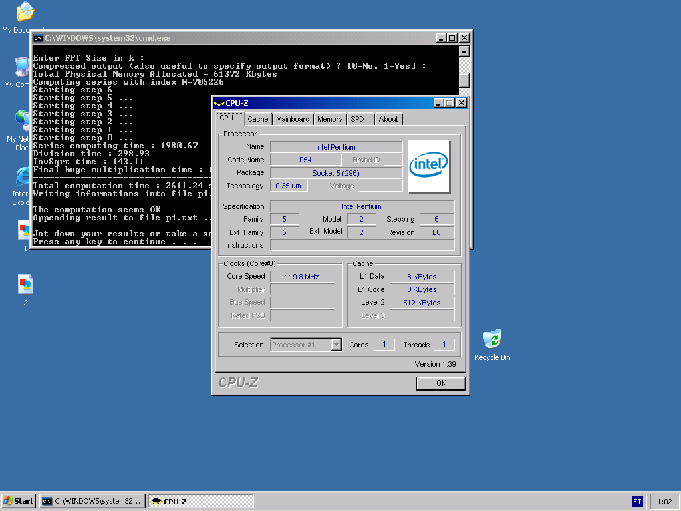Screen dimensions: 681x511
Task: Click the Ext. Model value 2
Action: point(361,232)
